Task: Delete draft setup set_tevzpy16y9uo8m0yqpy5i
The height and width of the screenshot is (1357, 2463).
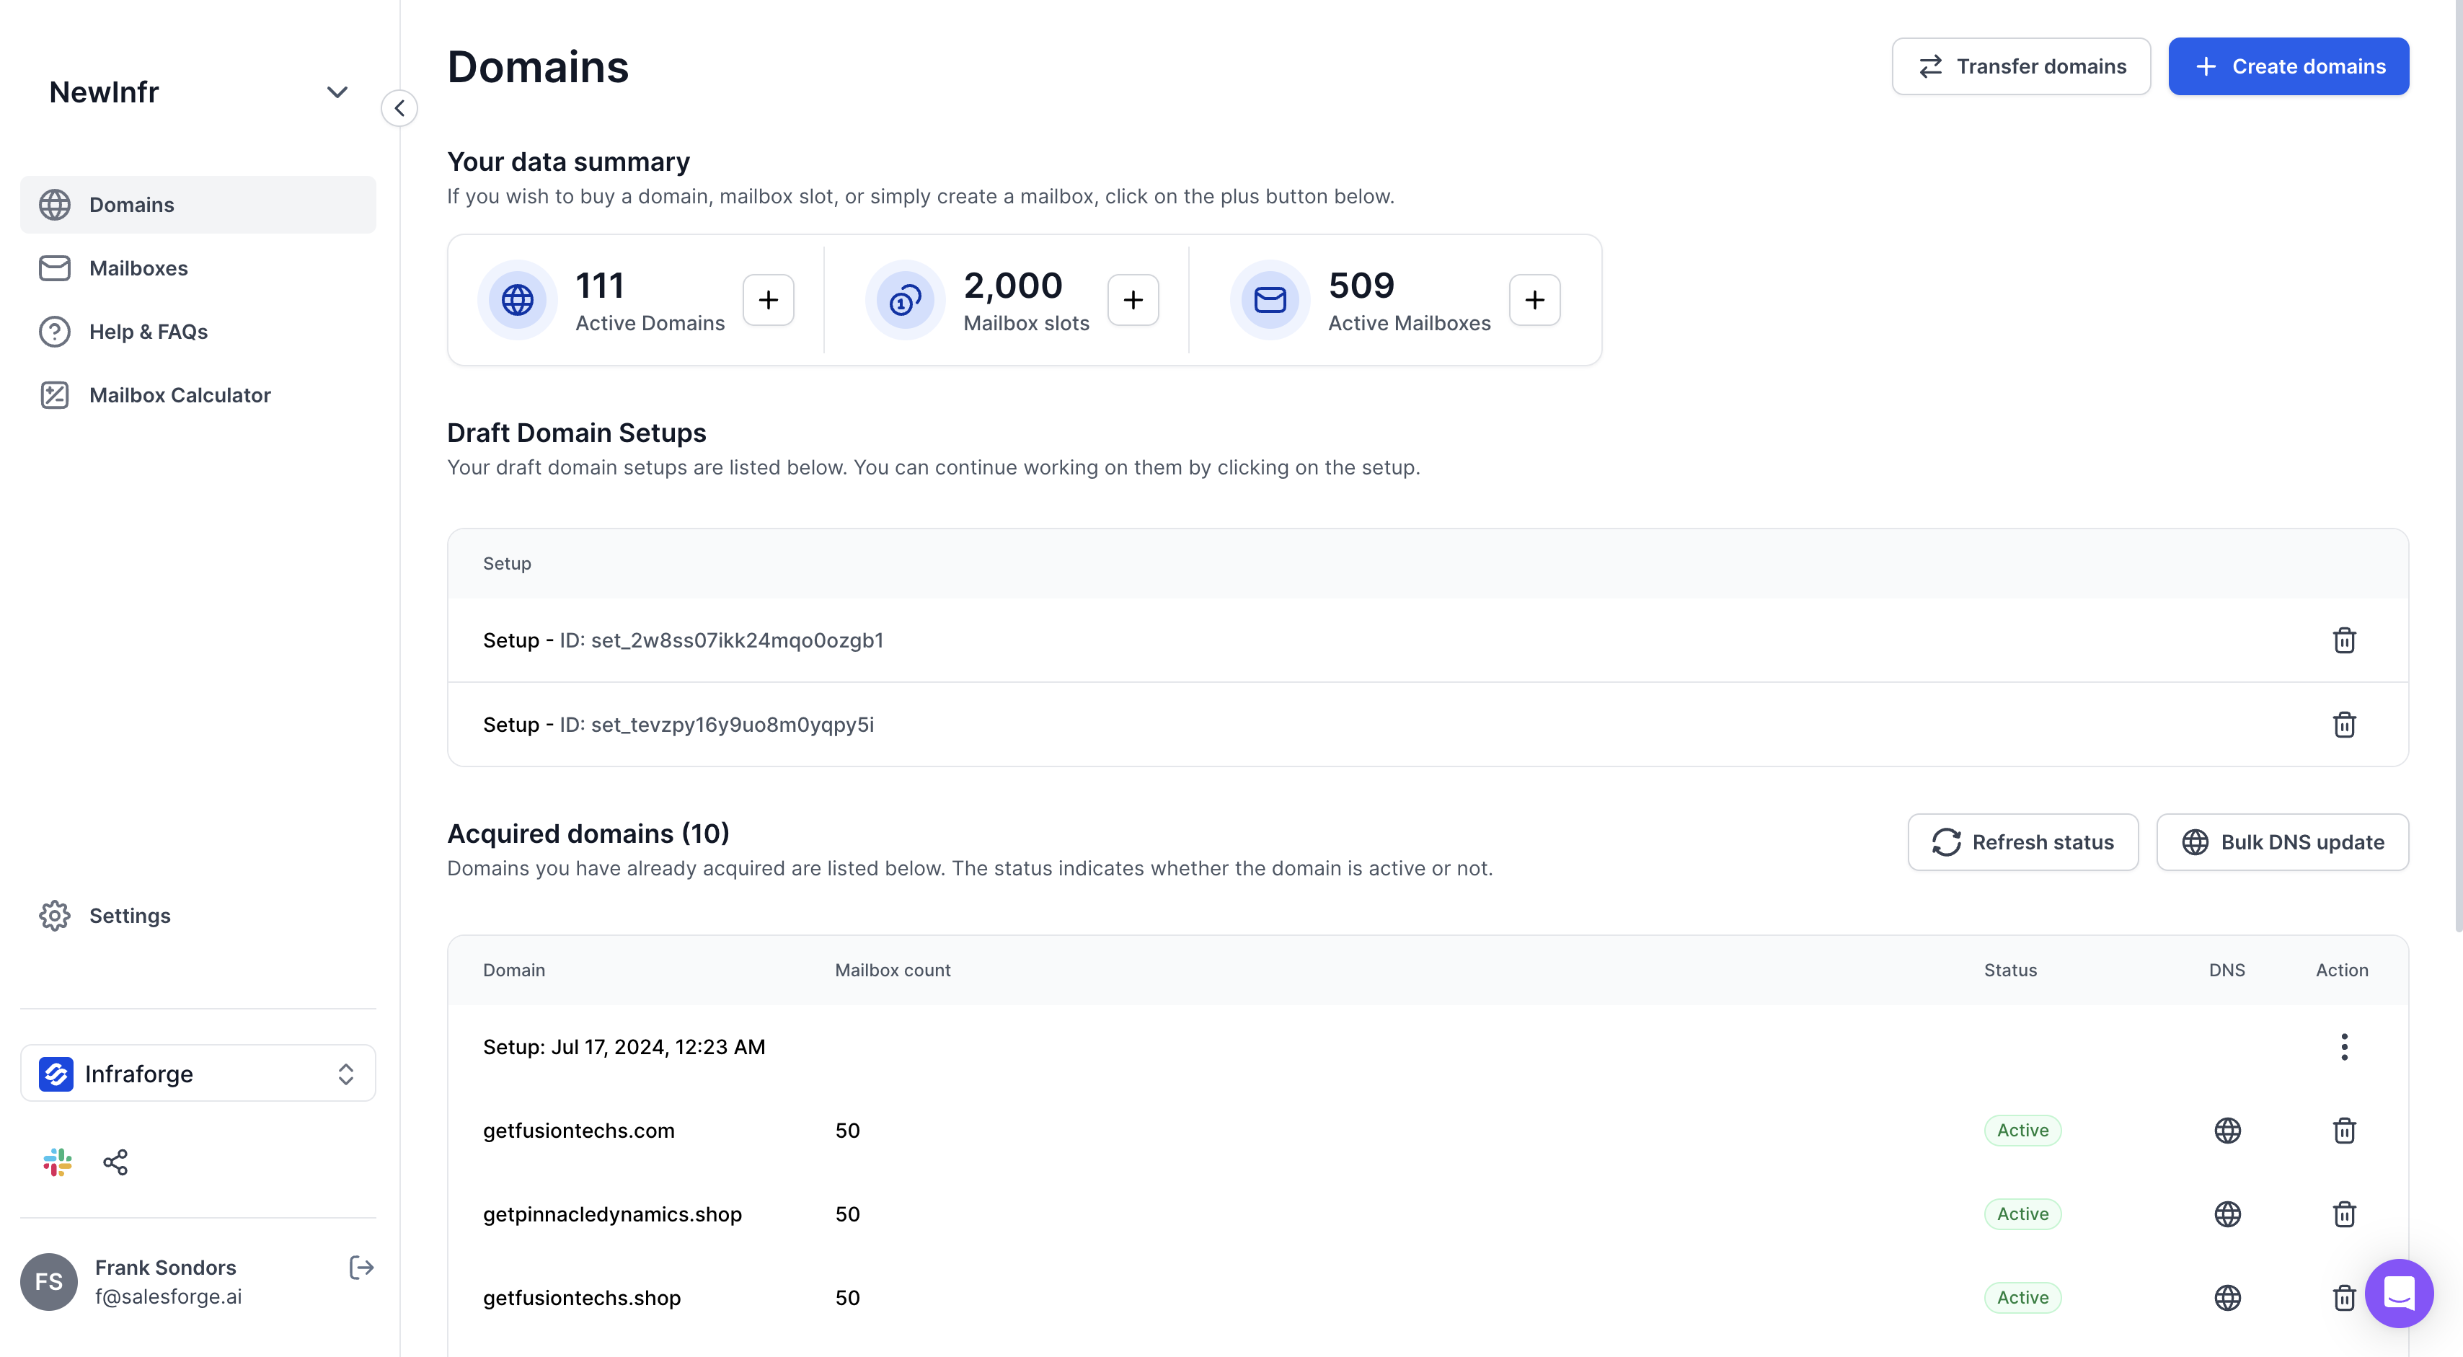Action: click(x=2345, y=724)
